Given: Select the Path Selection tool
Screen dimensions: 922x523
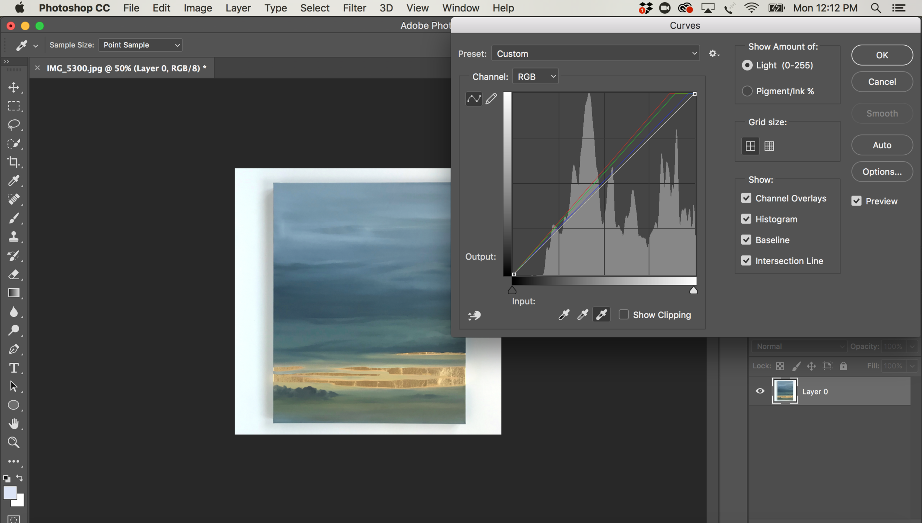Looking at the screenshot, I should pyautogui.click(x=14, y=386).
